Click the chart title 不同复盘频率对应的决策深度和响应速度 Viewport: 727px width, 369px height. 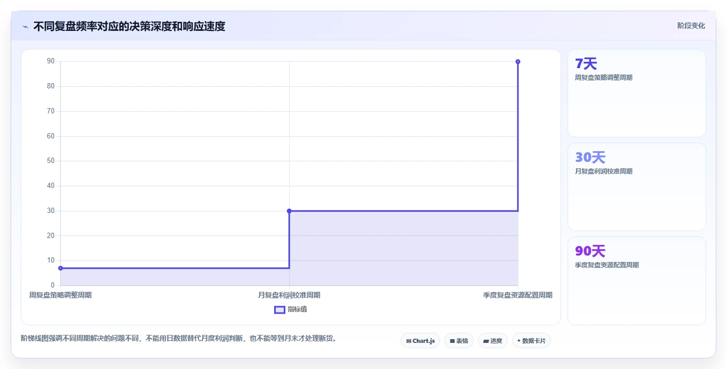[x=129, y=26]
